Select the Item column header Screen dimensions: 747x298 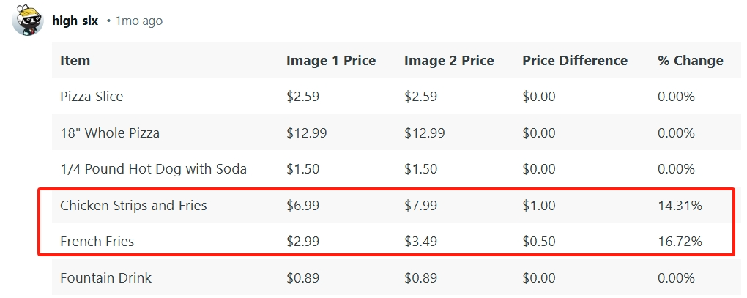pyautogui.click(x=75, y=61)
